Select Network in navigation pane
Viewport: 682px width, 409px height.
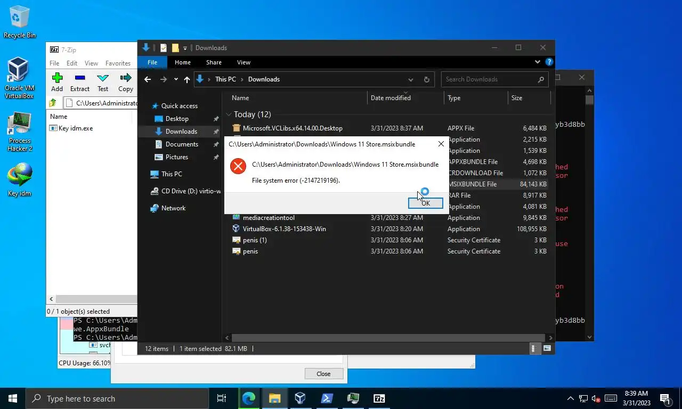173,208
